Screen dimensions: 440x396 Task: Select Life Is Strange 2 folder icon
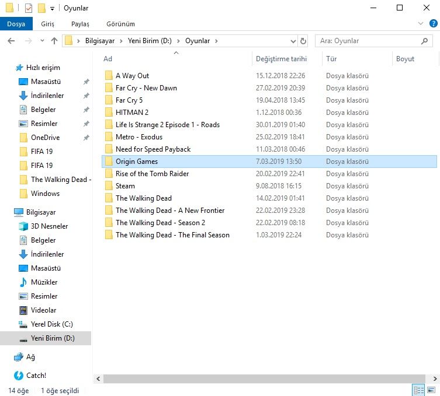(109, 125)
